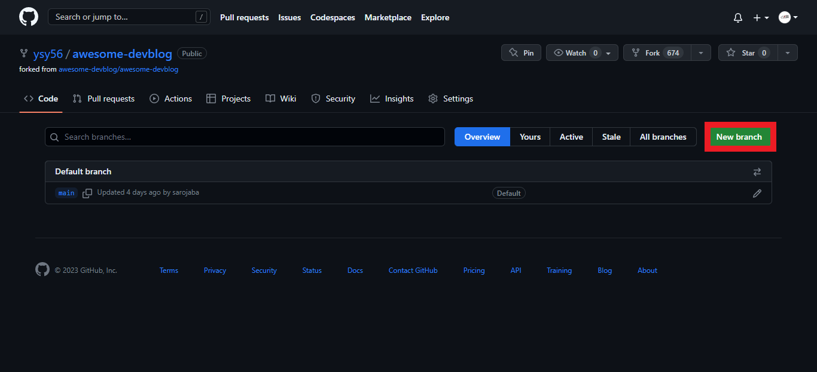Open Marketplace in top navigation
Image resolution: width=817 pixels, height=372 pixels.
pyautogui.click(x=388, y=17)
